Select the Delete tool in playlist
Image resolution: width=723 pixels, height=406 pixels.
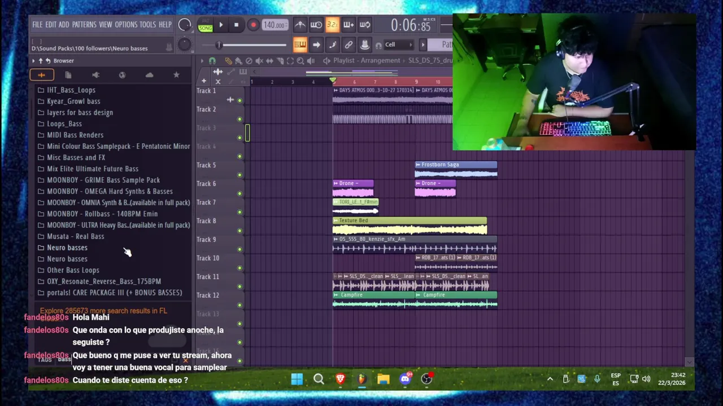[249, 61]
